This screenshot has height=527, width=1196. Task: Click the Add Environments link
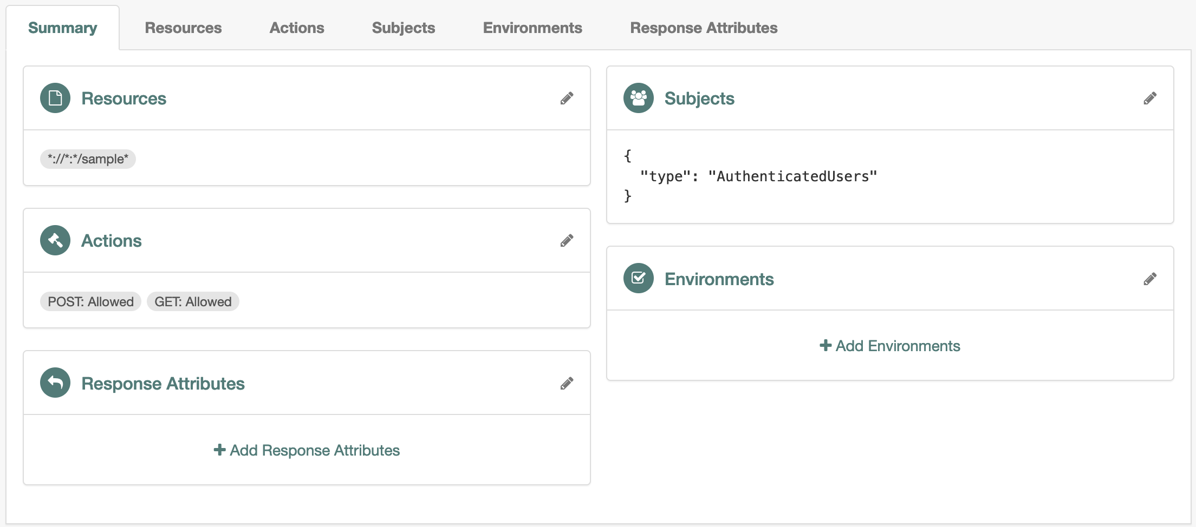tap(889, 346)
